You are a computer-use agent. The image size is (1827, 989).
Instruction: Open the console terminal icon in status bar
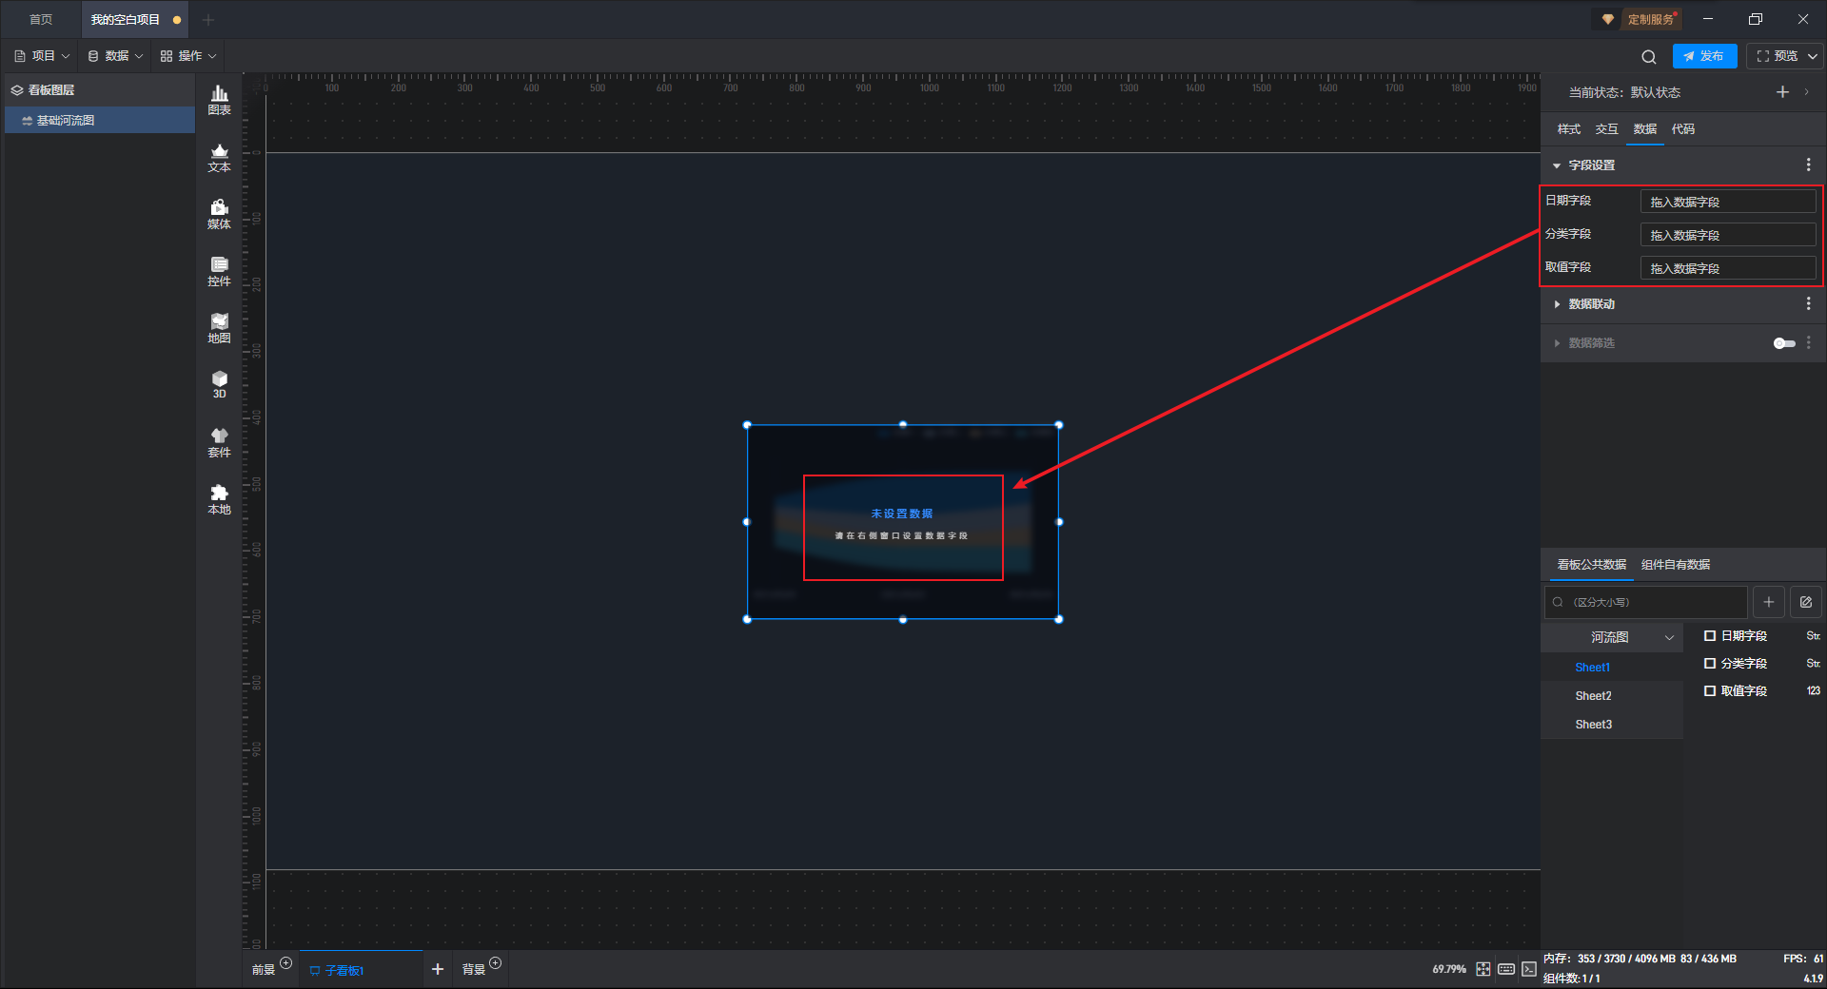(1528, 969)
